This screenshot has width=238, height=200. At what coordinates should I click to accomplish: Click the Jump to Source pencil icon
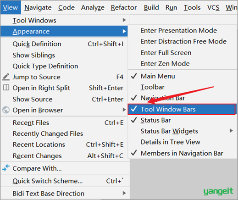pyautogui.click(x=6, y=77)
